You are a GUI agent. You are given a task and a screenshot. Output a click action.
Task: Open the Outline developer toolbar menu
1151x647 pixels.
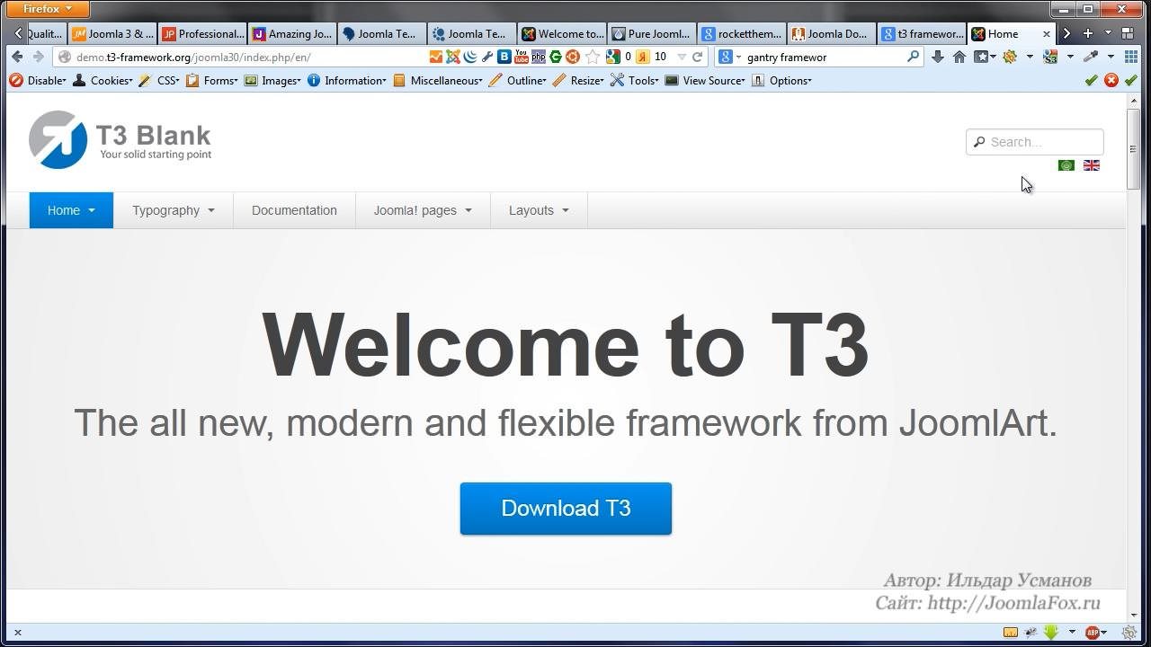(x=517, y=80)
